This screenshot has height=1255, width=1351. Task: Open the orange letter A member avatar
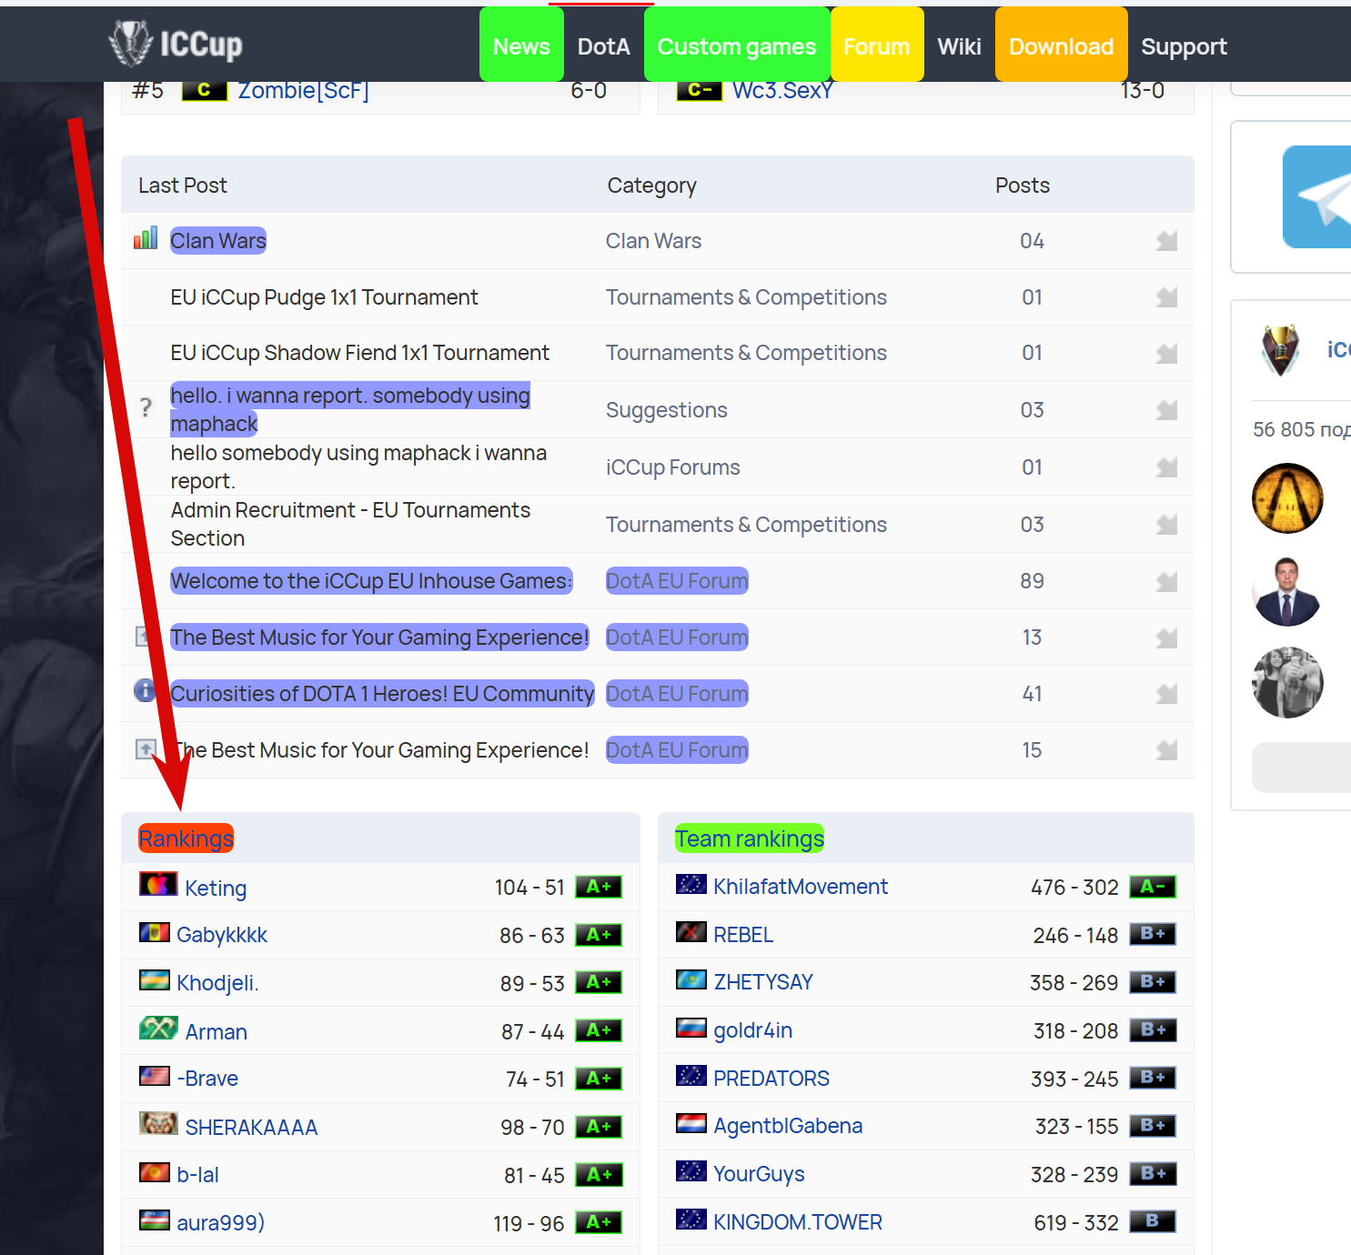(x=1287, y=498)
